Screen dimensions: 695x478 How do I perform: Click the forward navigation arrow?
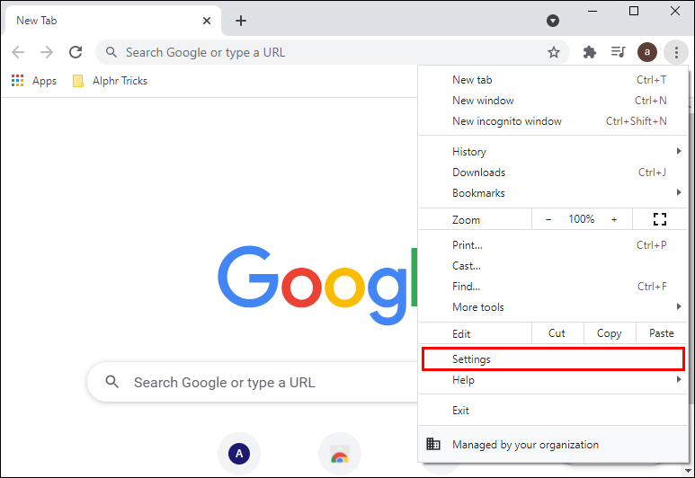[x=47, y=52]
